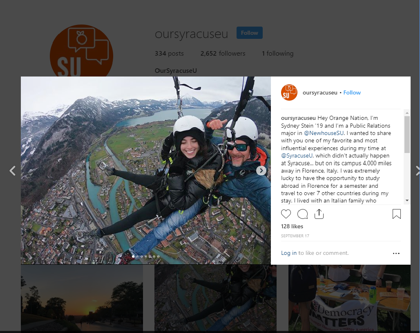Open the @NewhouseSU mention link
Viewport: 420px width, 333px height.
coord(324,133)
